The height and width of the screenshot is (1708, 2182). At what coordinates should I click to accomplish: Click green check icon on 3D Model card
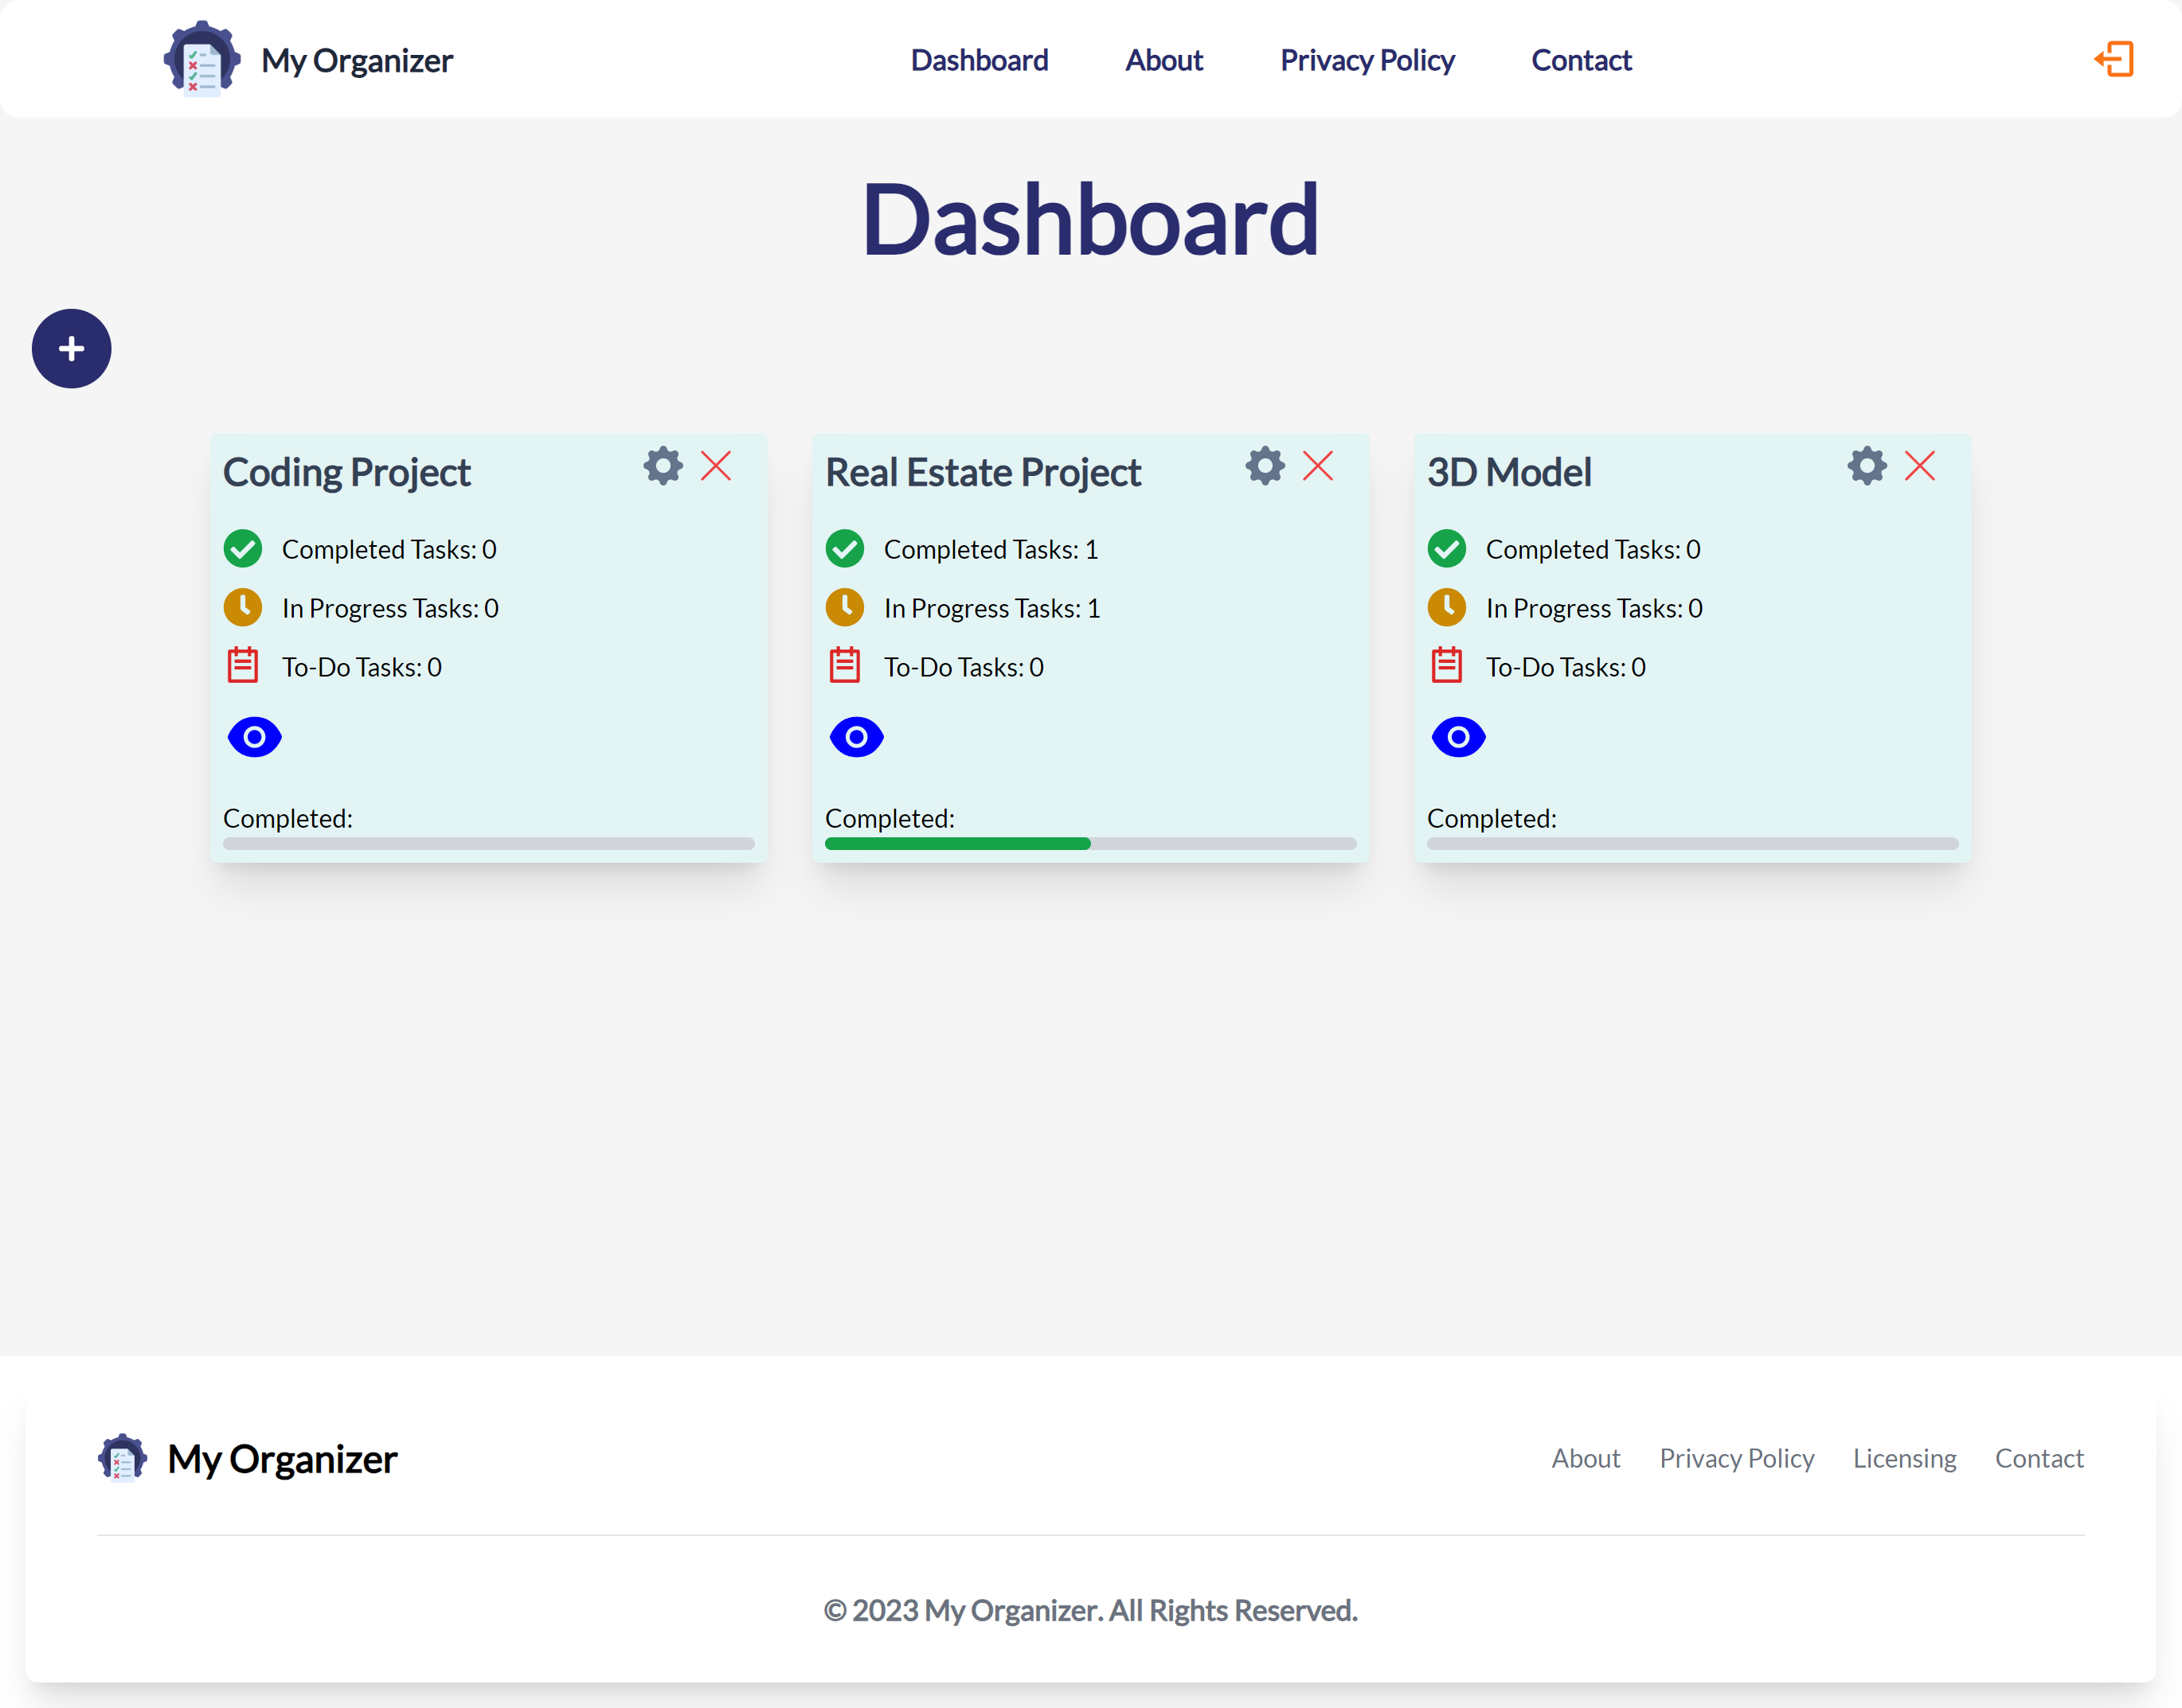pyautogui.click(x=1447, y=549)
